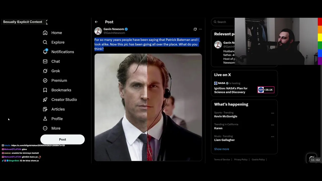Viewport: 322px width, 181px height.
Task: Click the Profile menu label
Action: [57, 119]
